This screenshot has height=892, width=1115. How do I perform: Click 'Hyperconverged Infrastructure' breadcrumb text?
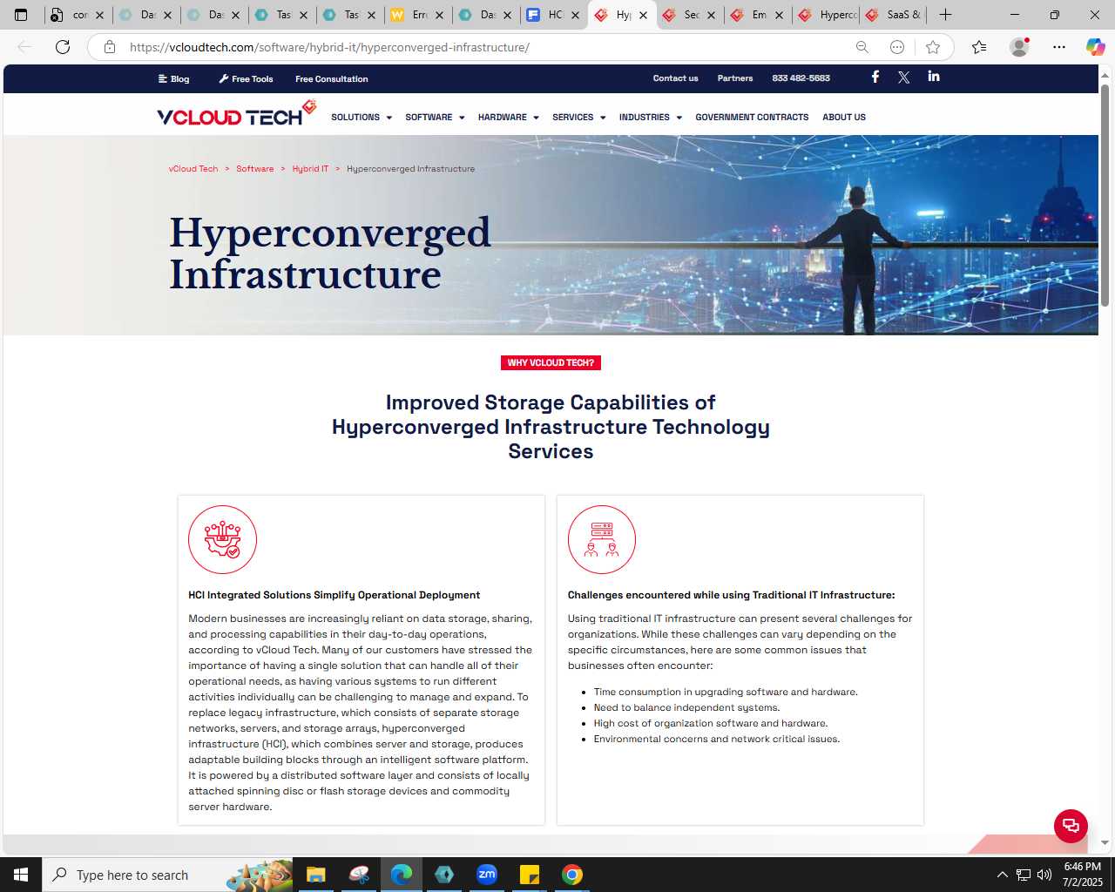point(410,169)
